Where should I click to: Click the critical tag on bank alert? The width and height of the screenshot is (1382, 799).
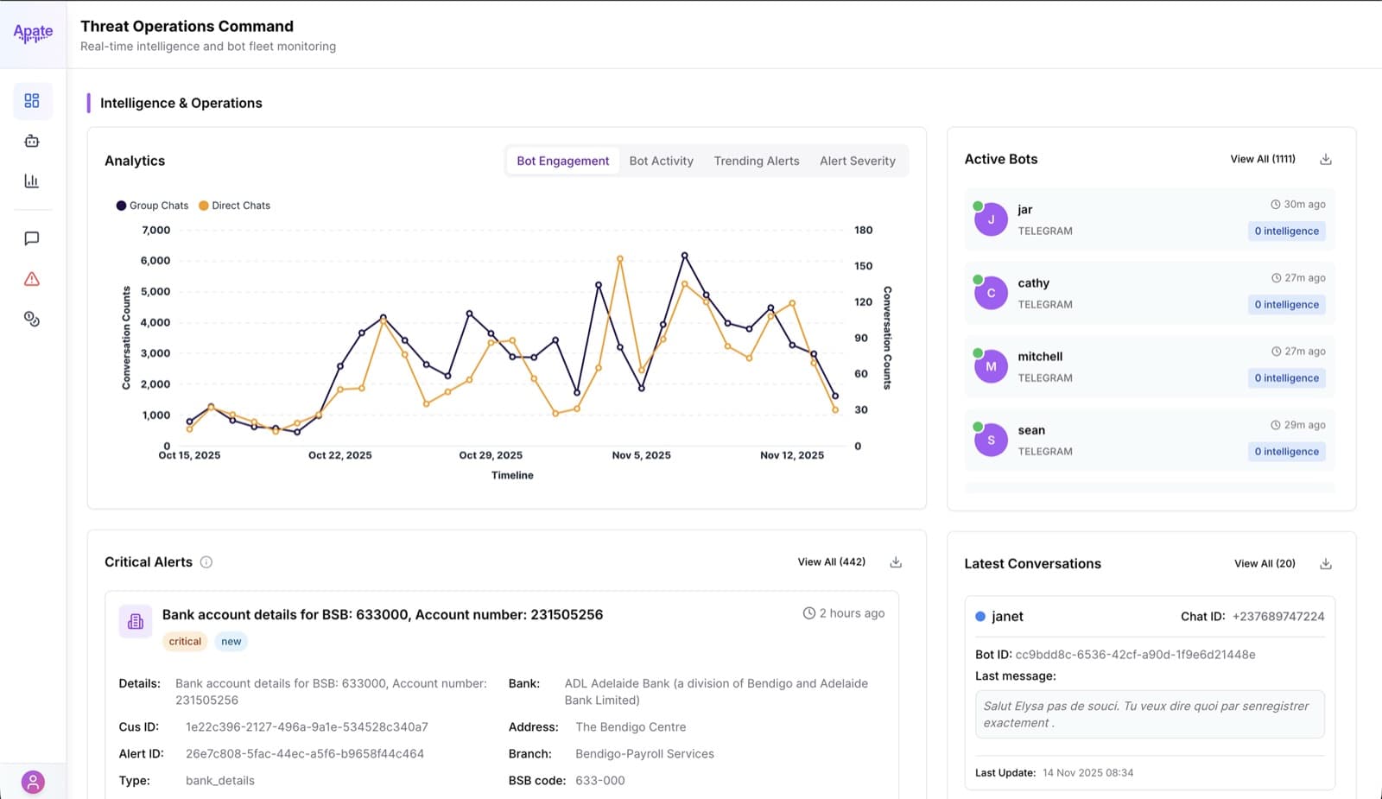click(x=185, y=642)
